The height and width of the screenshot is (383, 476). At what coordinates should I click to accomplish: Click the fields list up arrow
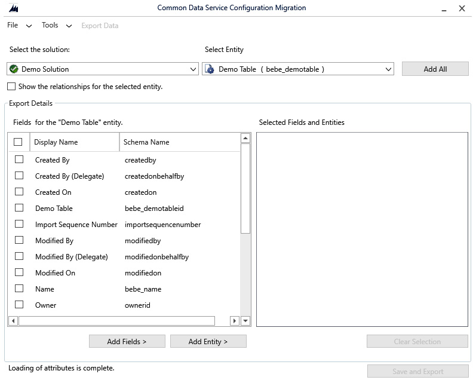245,138
